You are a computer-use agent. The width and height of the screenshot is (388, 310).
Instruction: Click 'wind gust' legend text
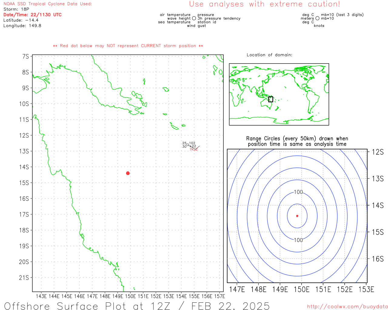[196, 26]
